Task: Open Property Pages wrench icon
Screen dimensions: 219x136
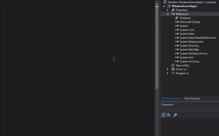Action: (175, 115)
